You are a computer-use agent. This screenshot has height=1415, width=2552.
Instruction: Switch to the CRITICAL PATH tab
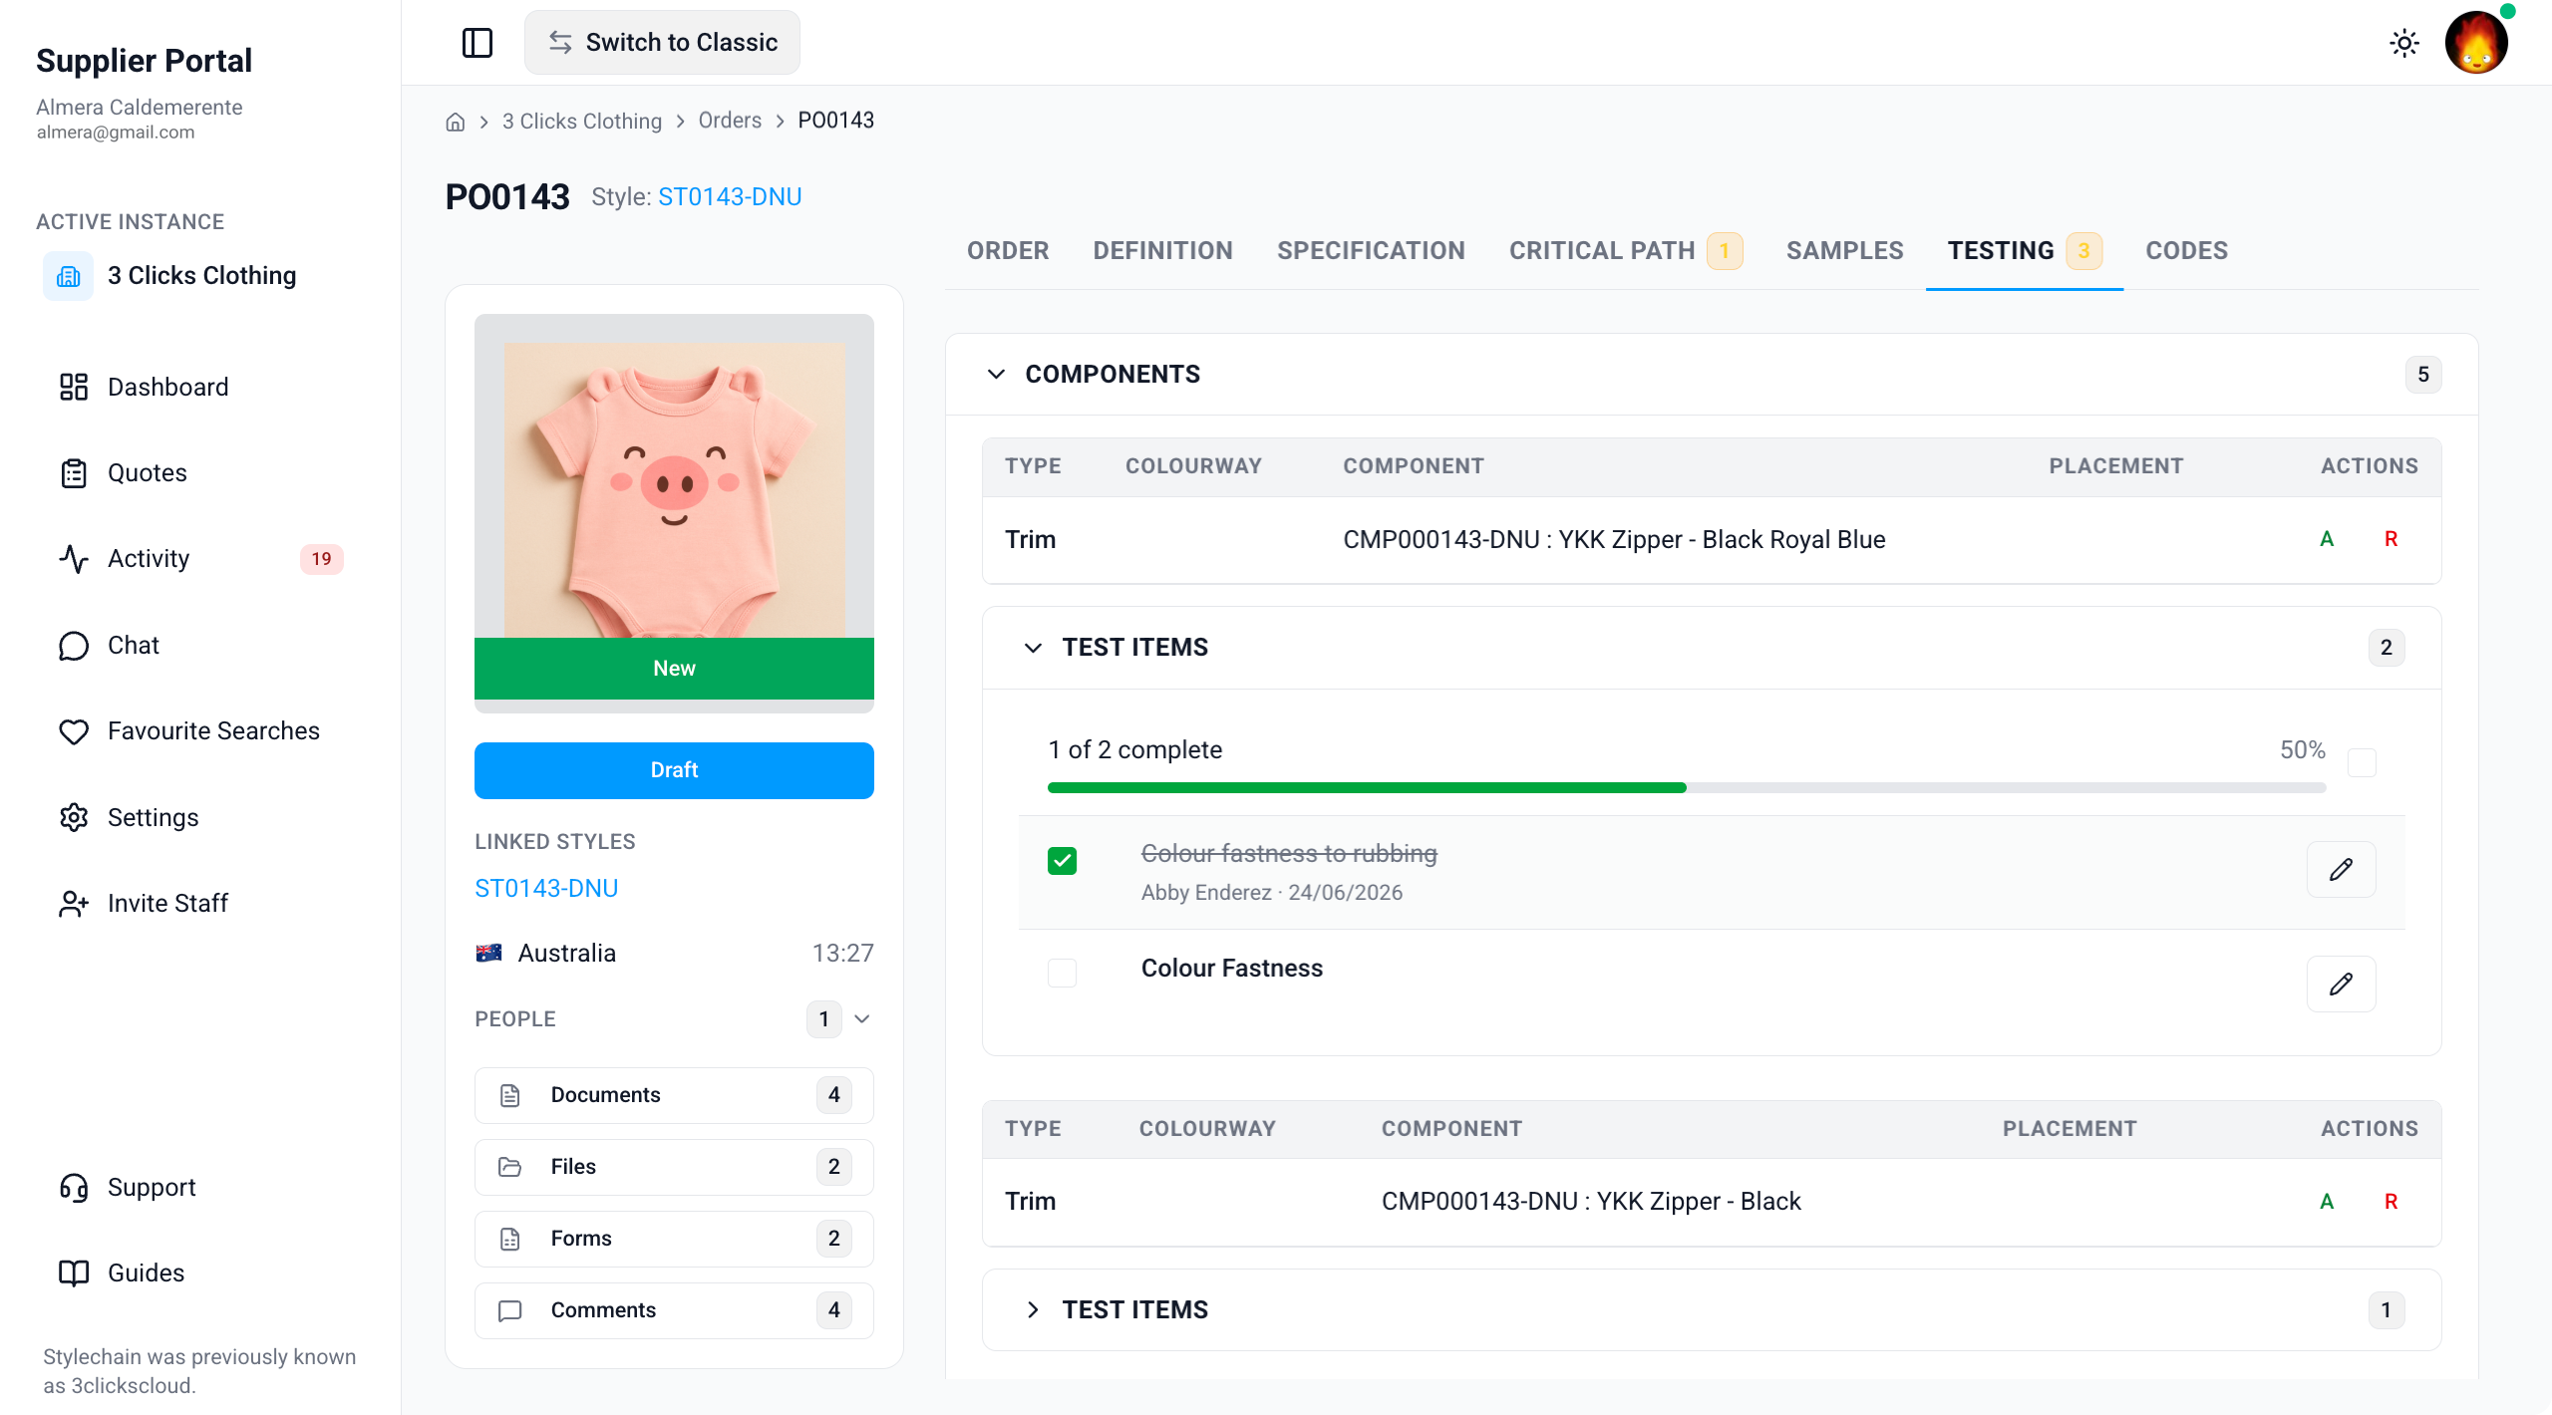[x=1625, y=251]
